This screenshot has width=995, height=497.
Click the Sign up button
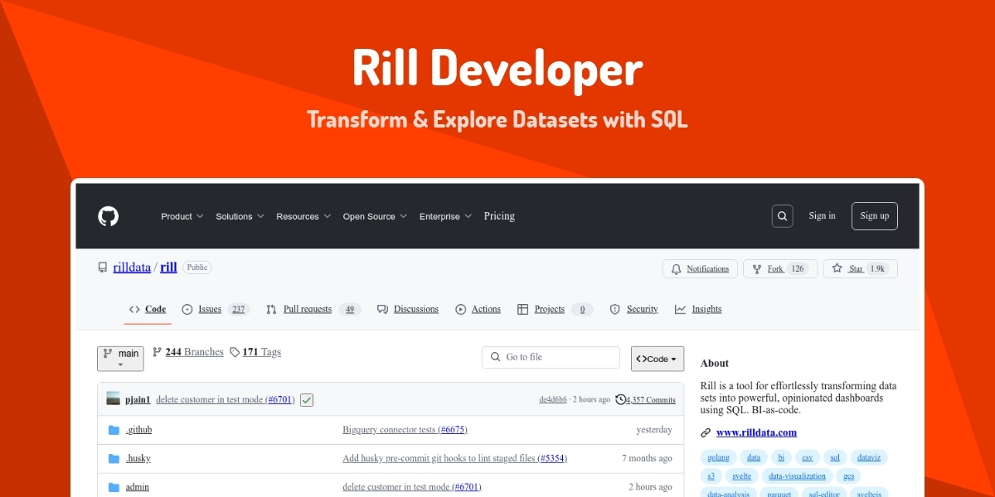(x=874, y=215)
